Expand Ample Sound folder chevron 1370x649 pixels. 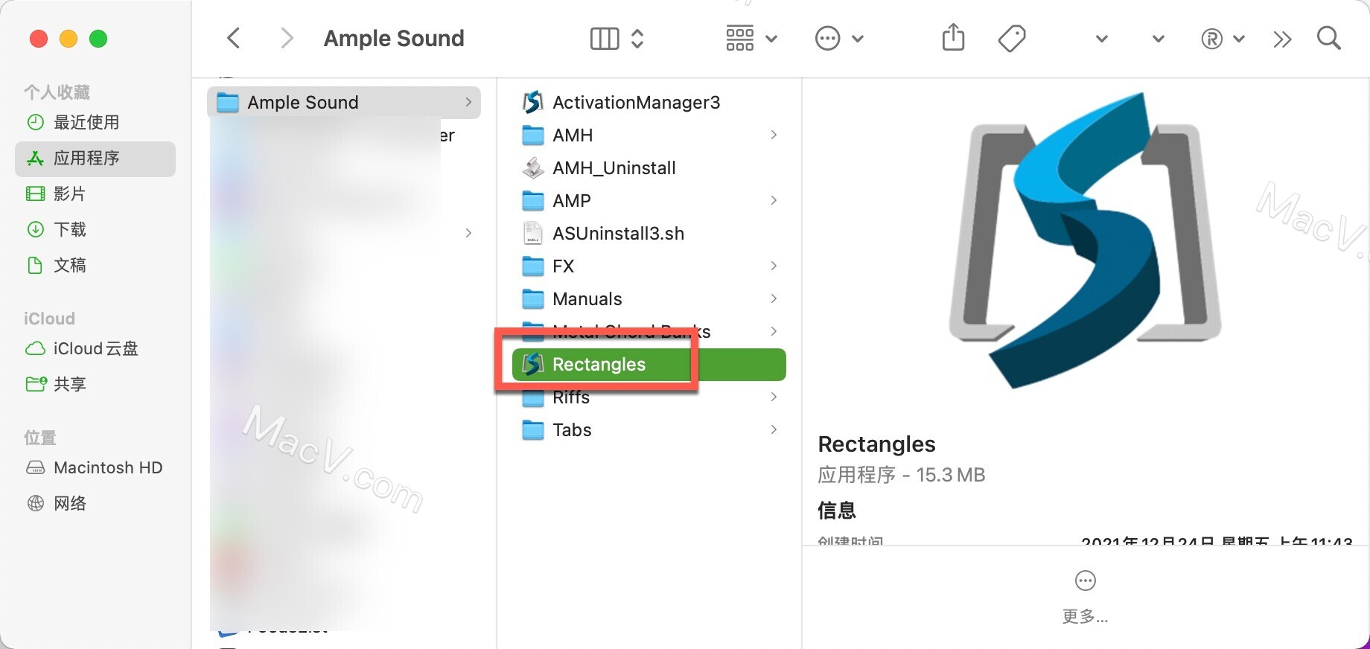pos(468,102)
